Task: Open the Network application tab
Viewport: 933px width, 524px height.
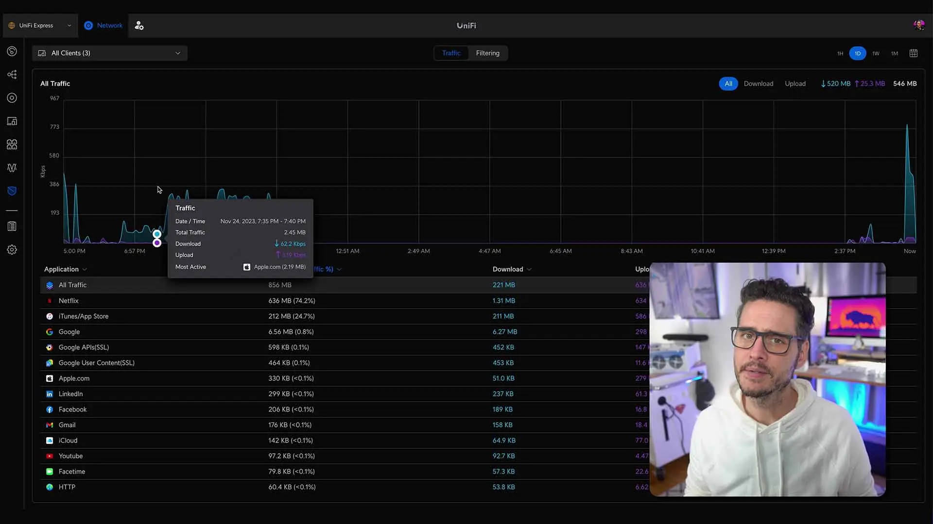Action: 103,26
